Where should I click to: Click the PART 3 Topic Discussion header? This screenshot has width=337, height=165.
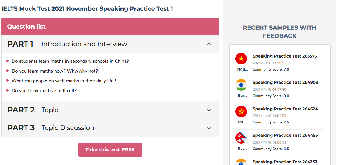tap(110, 128)
